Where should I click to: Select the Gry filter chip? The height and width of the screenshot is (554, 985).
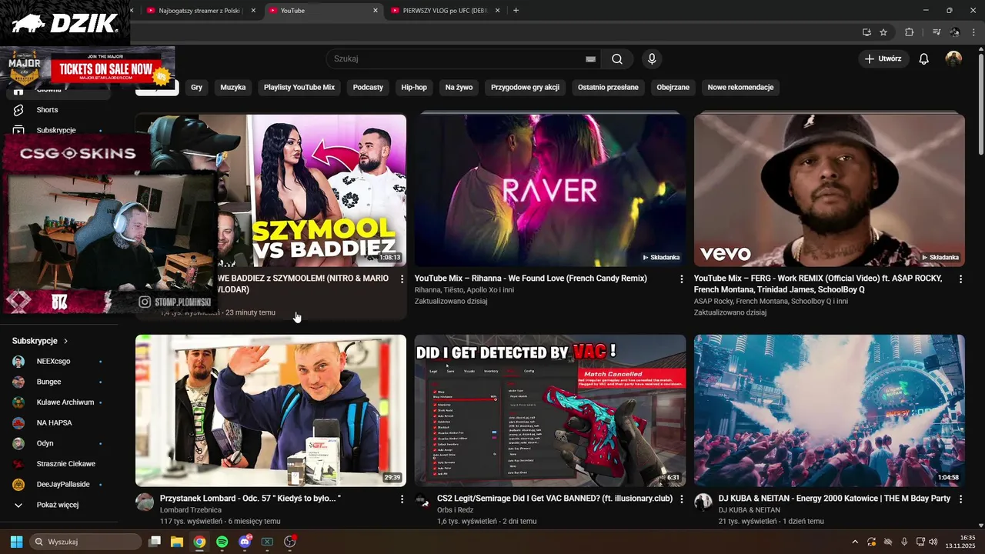pyautogui.click(x=196, y=88)
